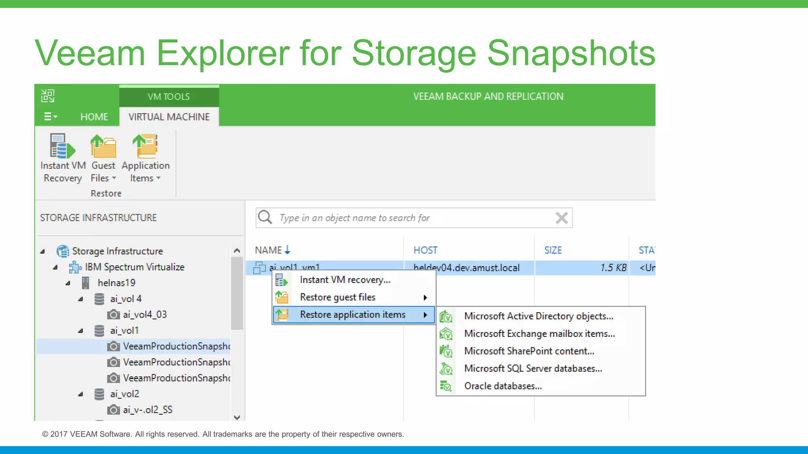Collapse the ai_vol 4 tree node
Image resolution: width=808 pixels, height=454 pixels.
80,299
